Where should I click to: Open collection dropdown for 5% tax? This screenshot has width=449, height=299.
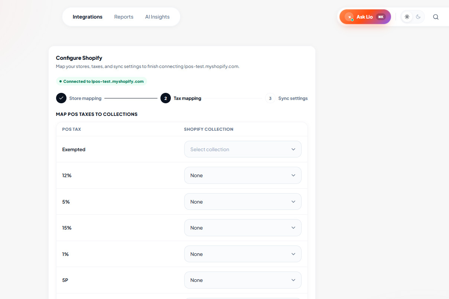(x=243, y=202)
